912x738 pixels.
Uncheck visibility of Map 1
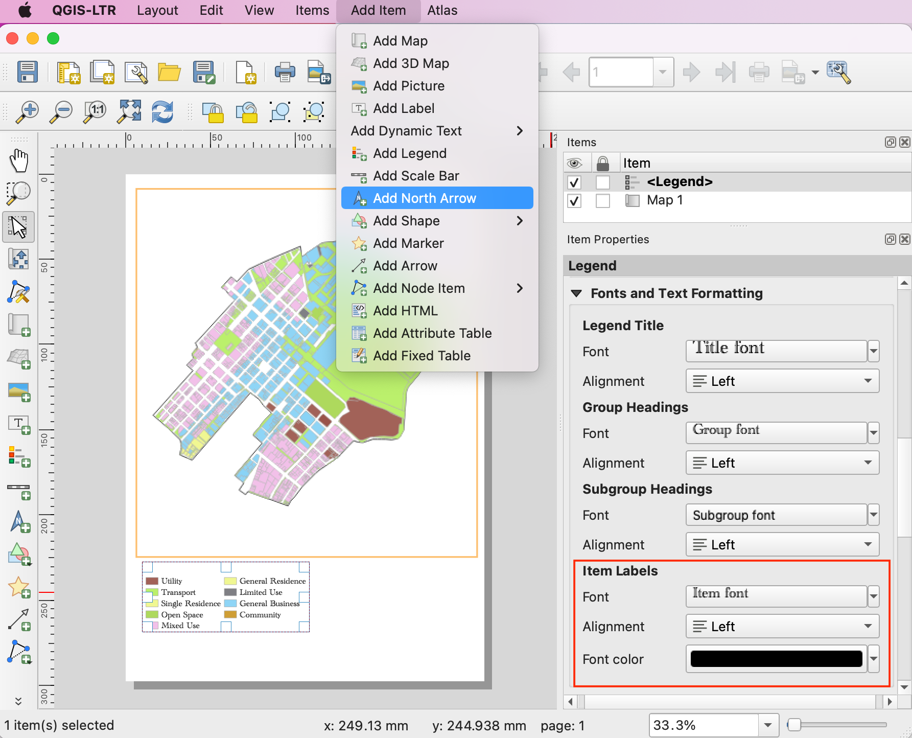[x=574, y=200]
